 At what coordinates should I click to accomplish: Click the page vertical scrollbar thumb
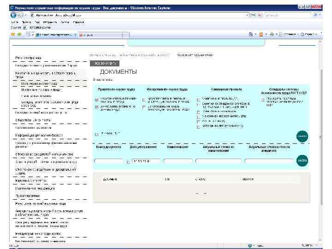[320, 137]
